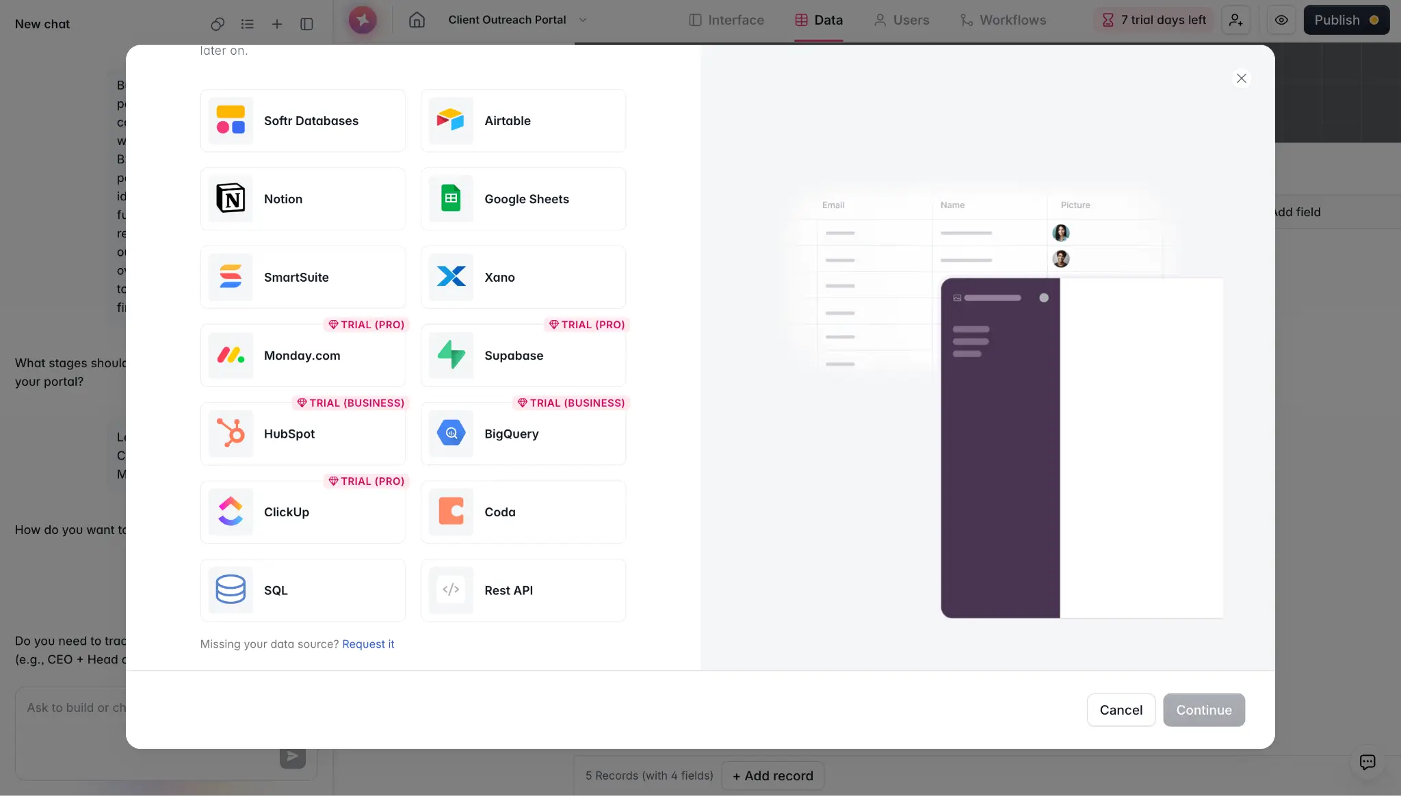Select the Rest API code icon
Viewport: 1401px width, 796px height.
pyautogui.click(x=451, y=590)
